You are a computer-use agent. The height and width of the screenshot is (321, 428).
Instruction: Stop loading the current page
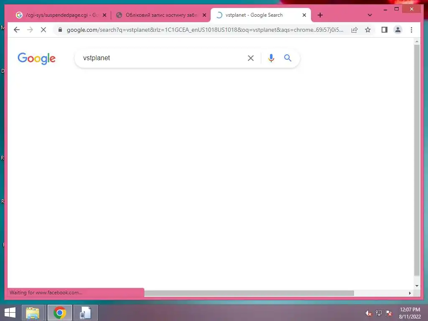43,30
